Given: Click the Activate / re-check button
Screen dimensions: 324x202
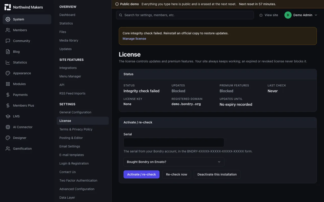Looking at the screenshot, I should tap(141, 174).
